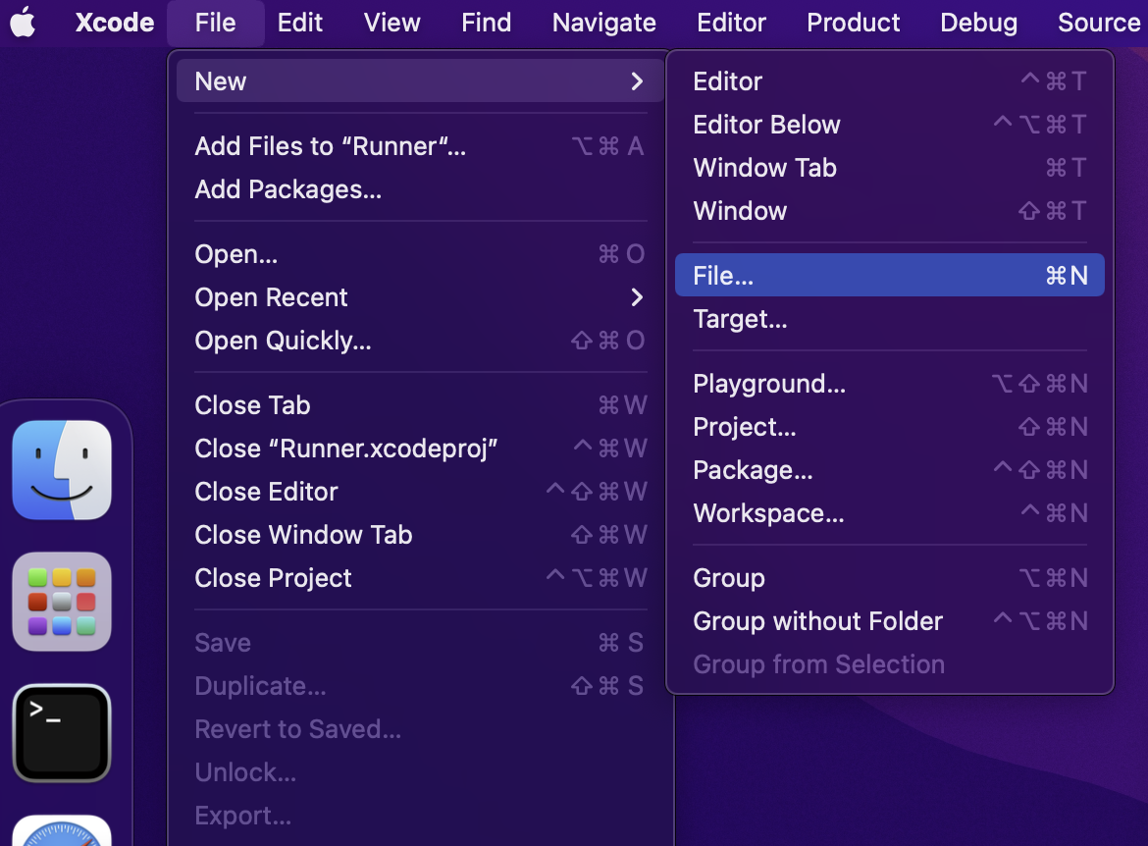The height and width of the screenshot is (846, 1148).
Task: Open the Navigate menu
Action: click(x=604, y=22)
